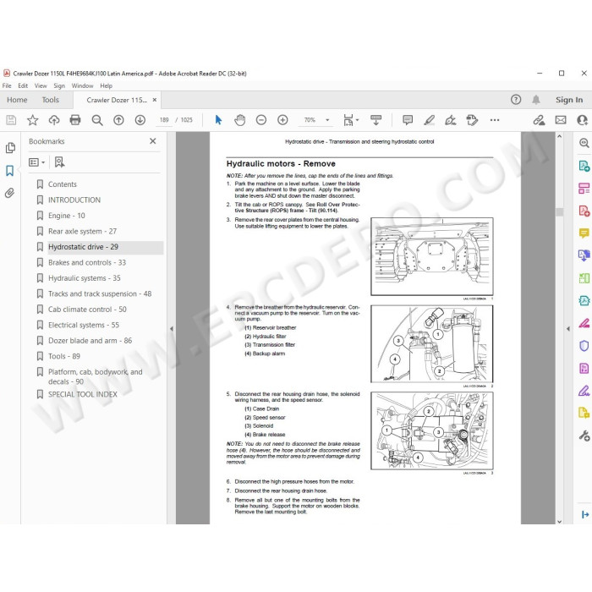Click the Save file icon

(x=11, y=120)
